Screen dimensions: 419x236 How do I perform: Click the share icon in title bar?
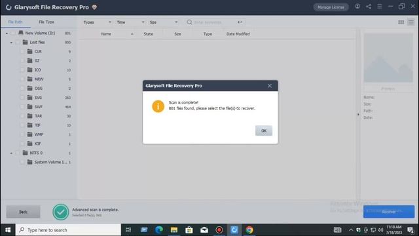click(369, 7)
